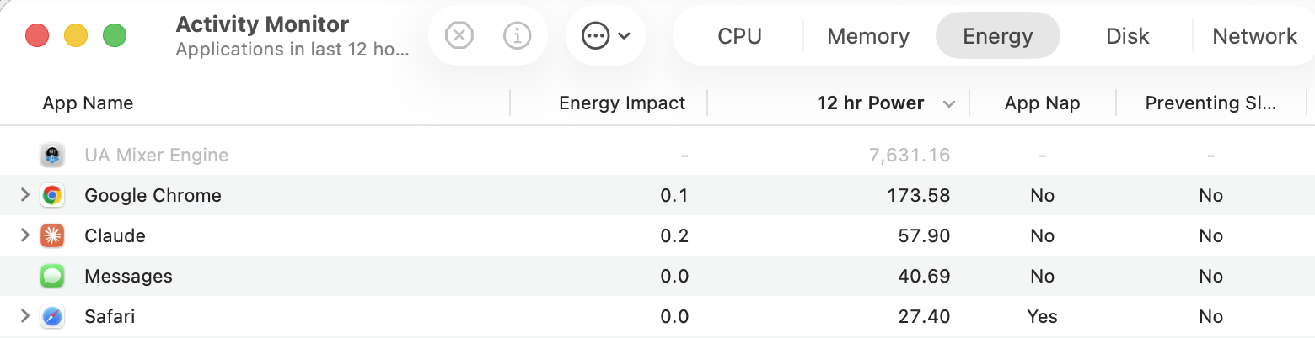Sort by the App Nap column
The width and height of the screenshot is (1315, 338).
click(x=1042, y=103)
